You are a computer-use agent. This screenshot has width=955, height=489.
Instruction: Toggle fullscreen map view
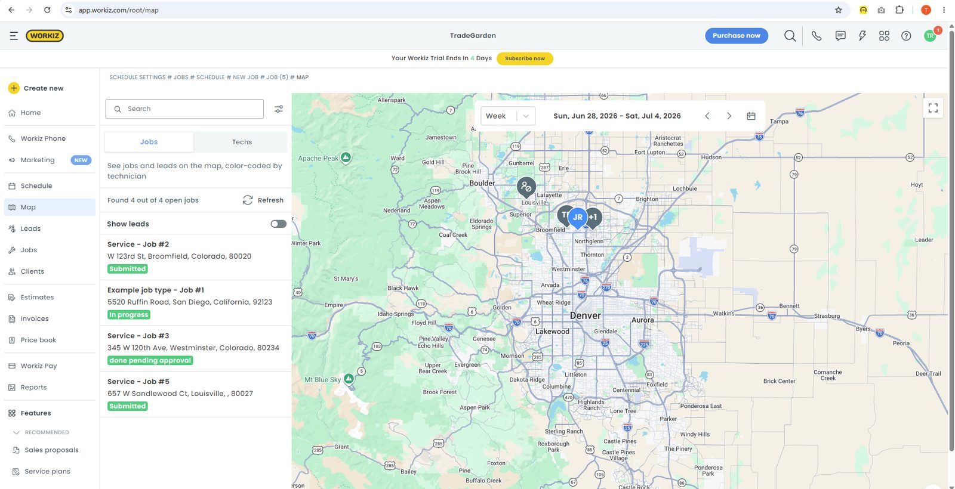[933, 108]
